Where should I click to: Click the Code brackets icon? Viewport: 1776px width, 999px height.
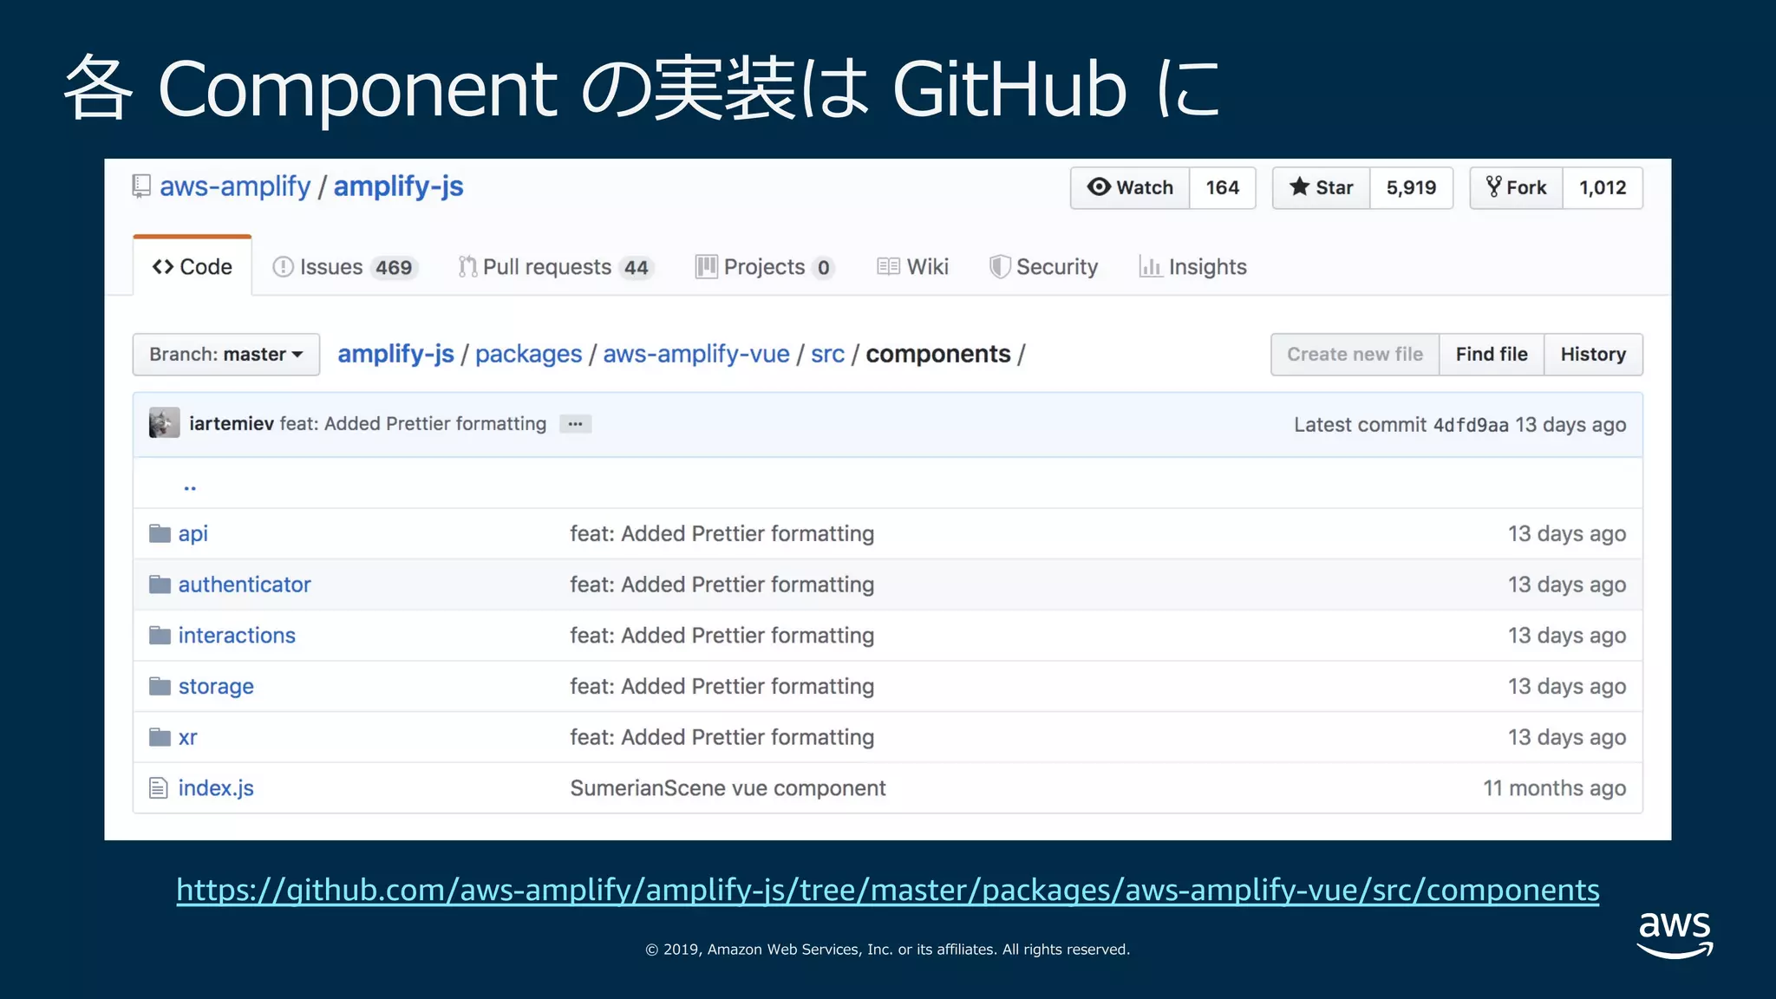[163, 267]
